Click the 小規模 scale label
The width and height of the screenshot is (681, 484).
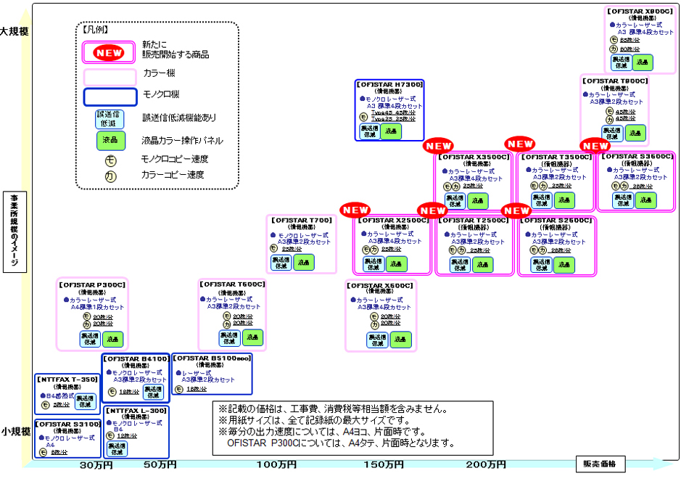tap(16, 432)
